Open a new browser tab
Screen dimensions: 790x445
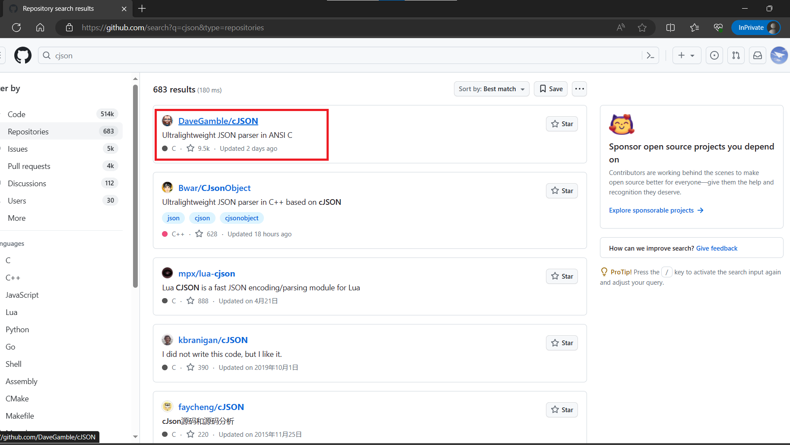pyautogui.click(x=142, y=8)
